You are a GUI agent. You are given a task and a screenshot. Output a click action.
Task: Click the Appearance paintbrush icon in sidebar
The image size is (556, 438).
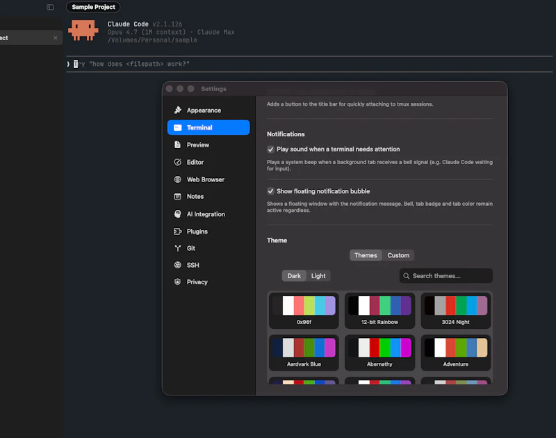coord(178,111)
